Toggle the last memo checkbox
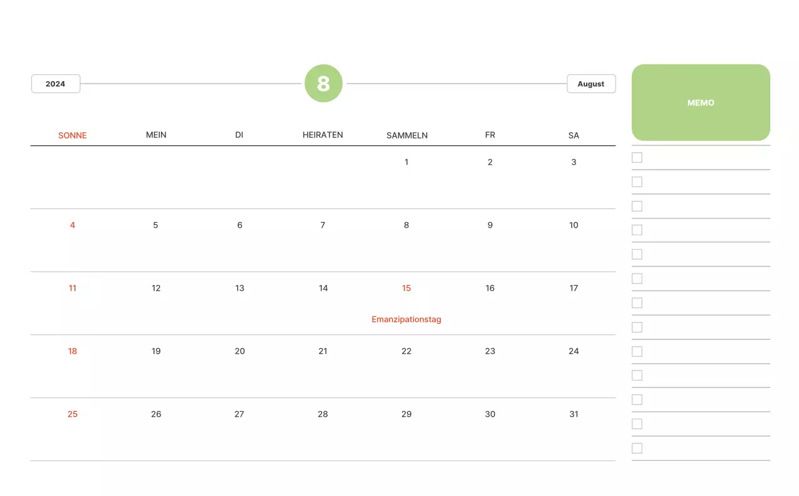Viewport: 799px width, 496px height. pyautogui.click(x=637, y=449)
